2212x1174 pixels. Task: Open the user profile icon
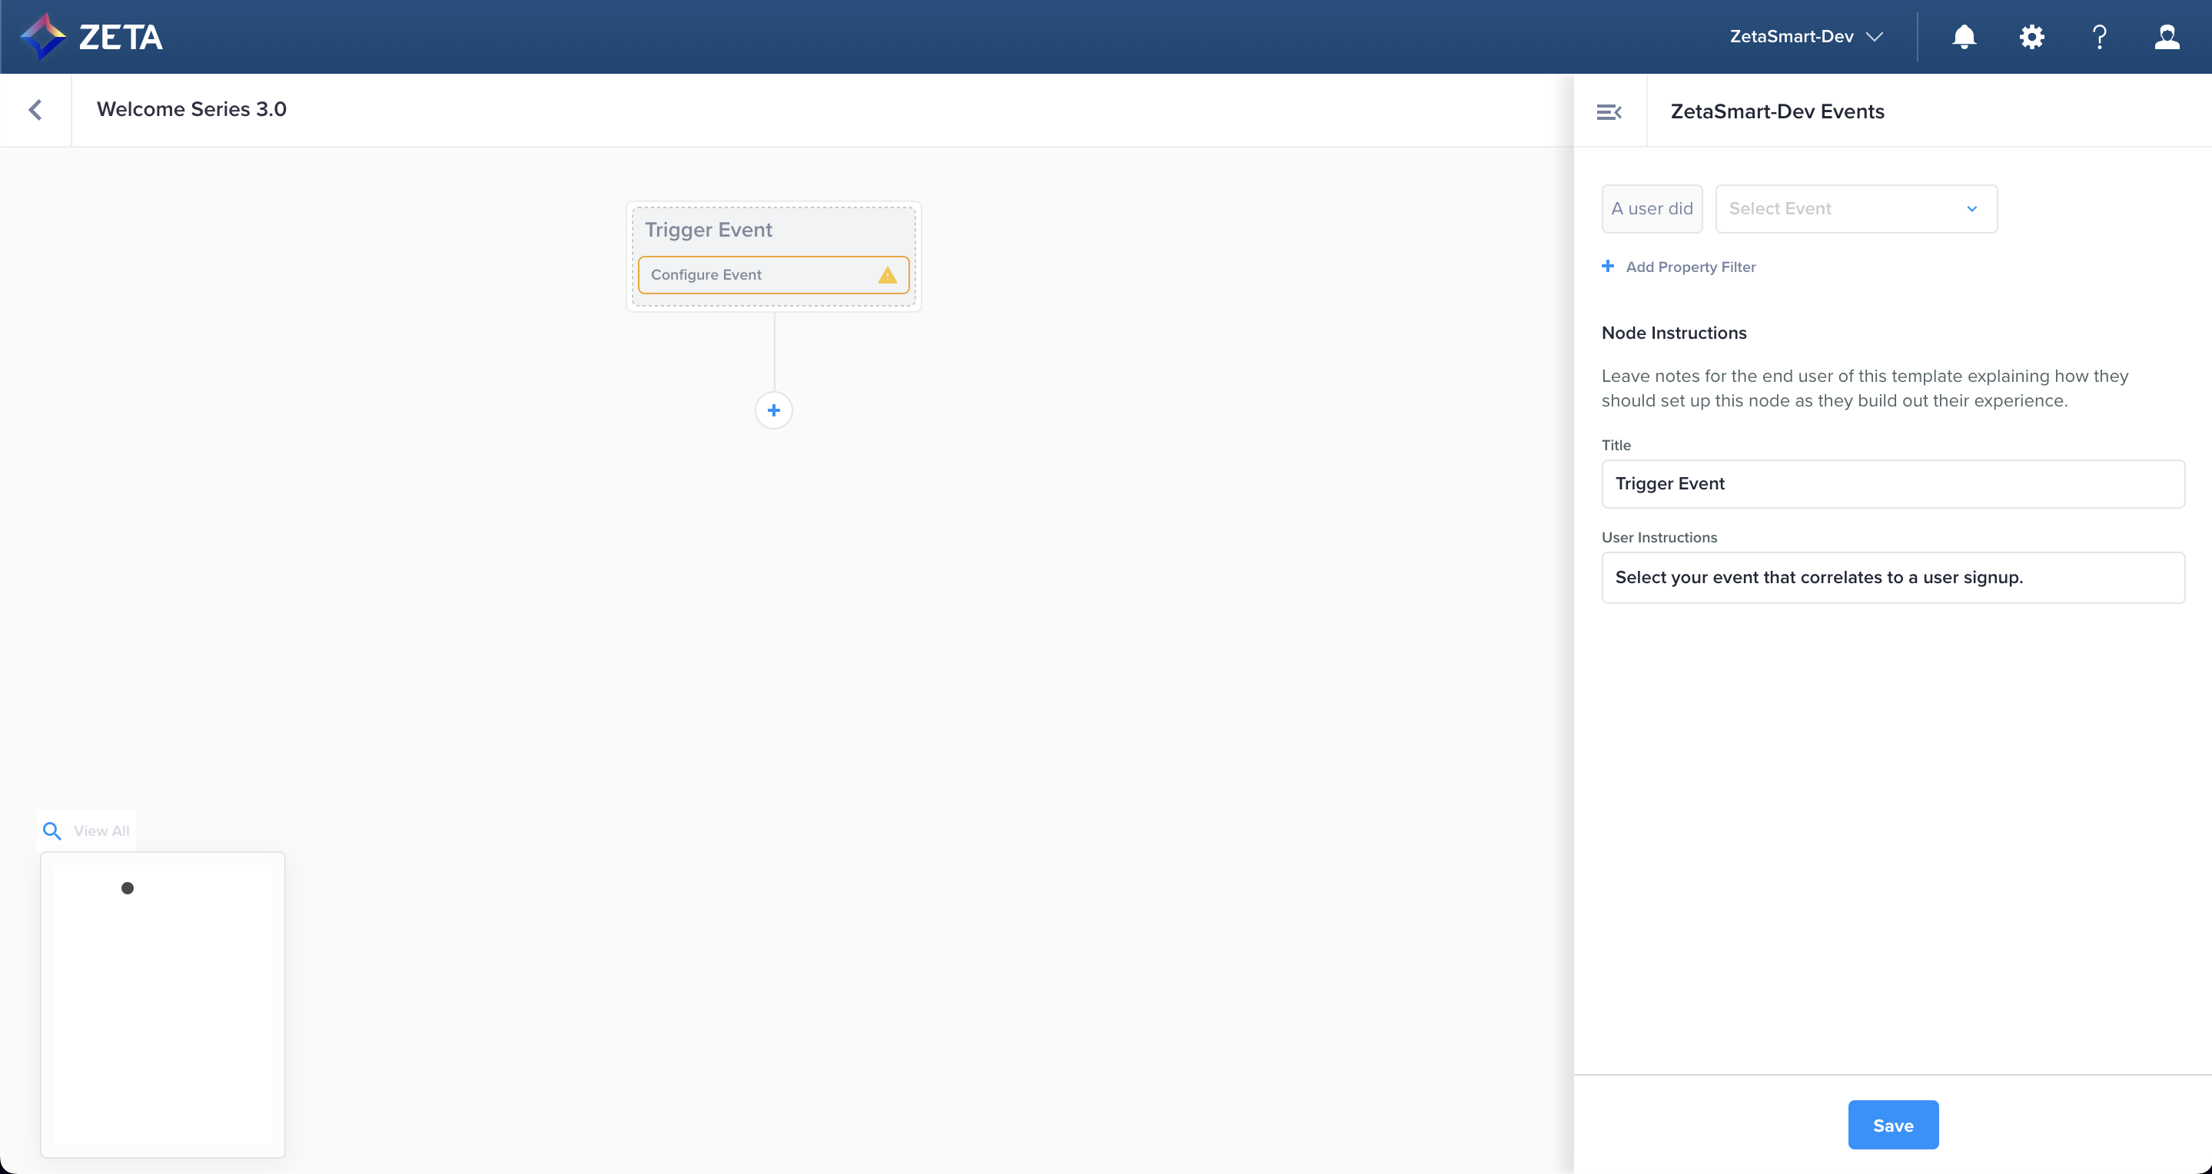tap(2167, 37)
